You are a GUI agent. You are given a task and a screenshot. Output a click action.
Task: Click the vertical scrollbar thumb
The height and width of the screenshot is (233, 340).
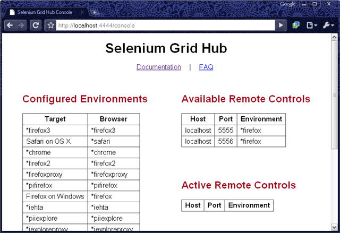(x=334, y=94)
